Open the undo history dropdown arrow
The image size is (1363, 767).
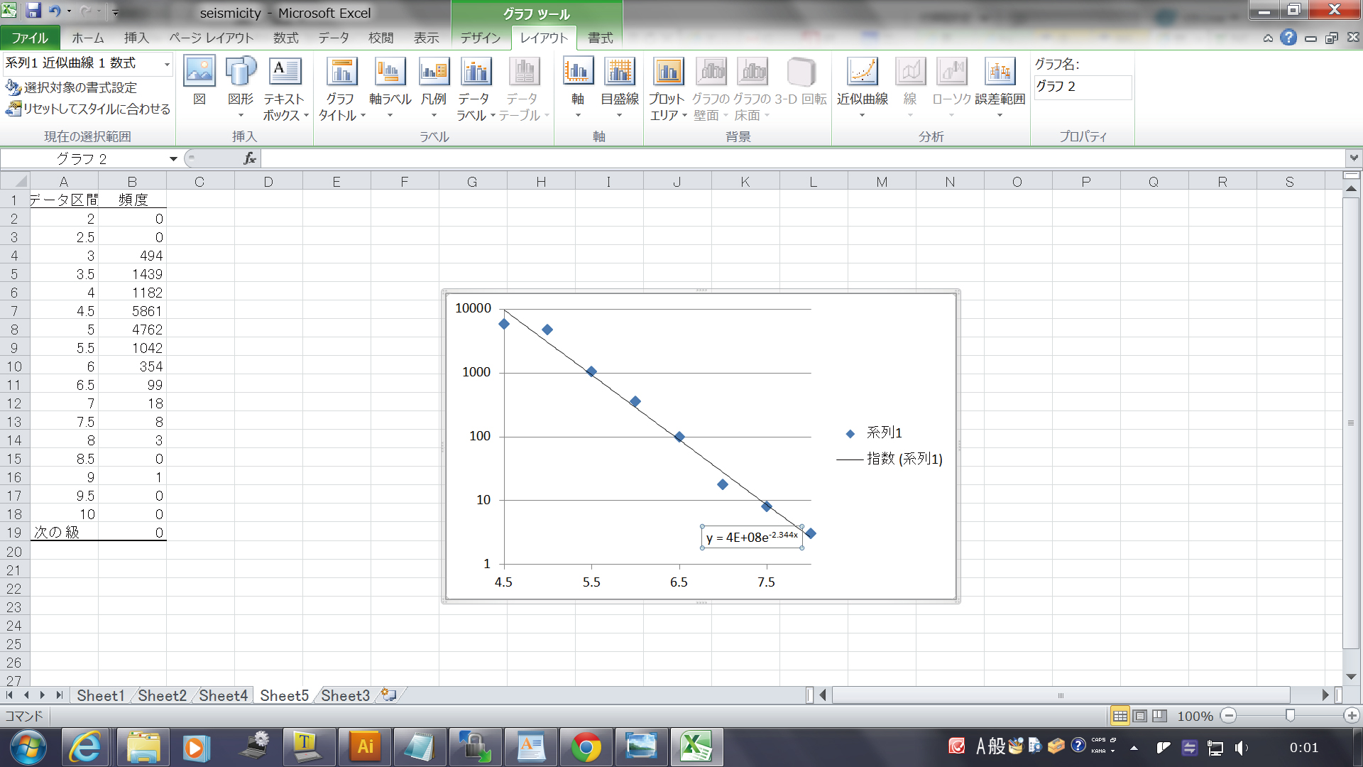click(69, 11)
